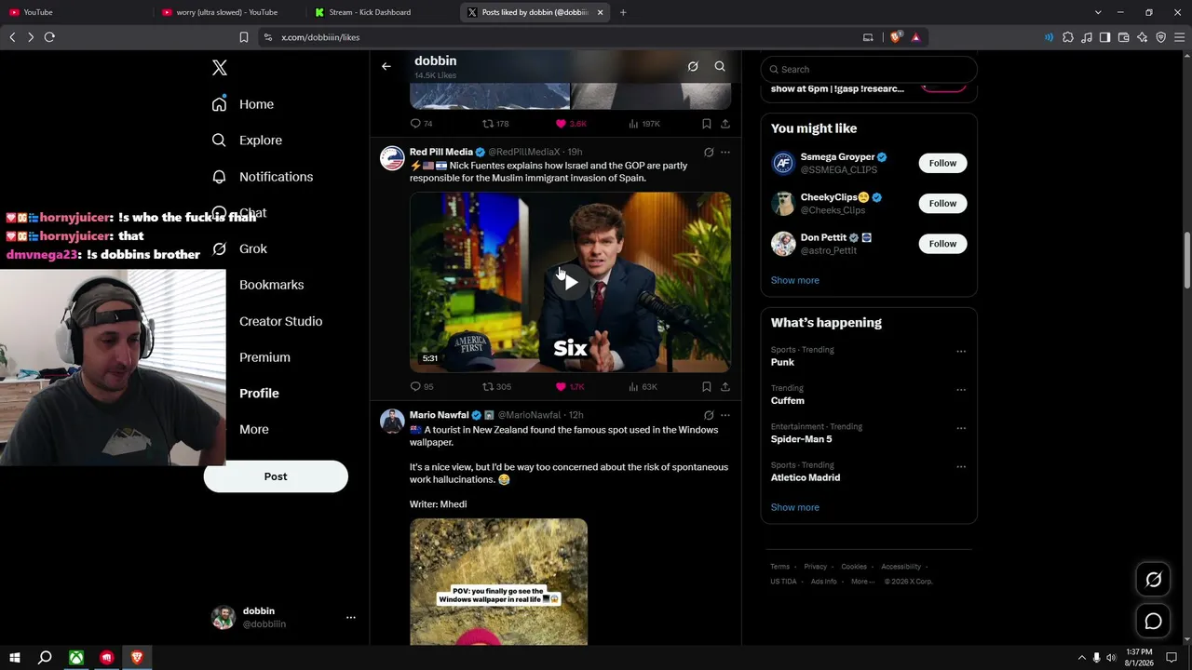Share the post with 197K views
This screenshot has height=670, width=1192.
click(725, 124)
